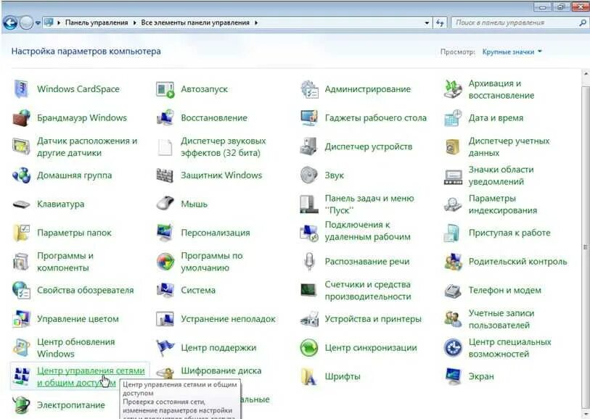Click the Домашняя группа icon

point(21,175)
